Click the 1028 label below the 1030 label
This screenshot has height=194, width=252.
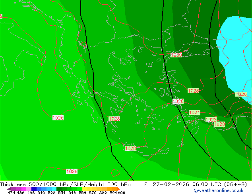pyautogui.click(x=194, y=91)
